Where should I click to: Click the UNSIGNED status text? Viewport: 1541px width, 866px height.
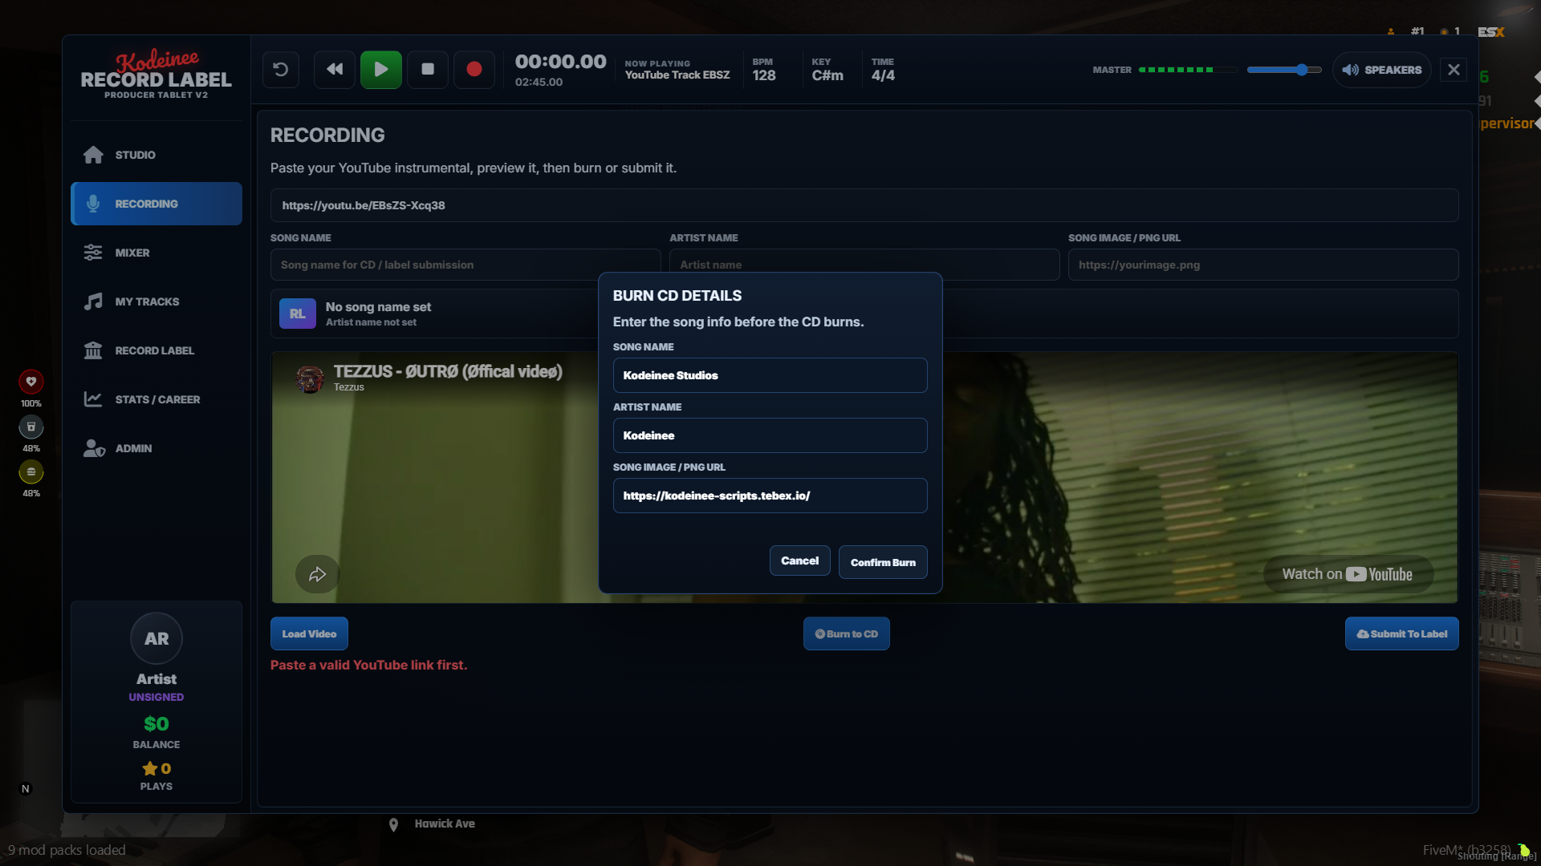(x=157, y=697)
